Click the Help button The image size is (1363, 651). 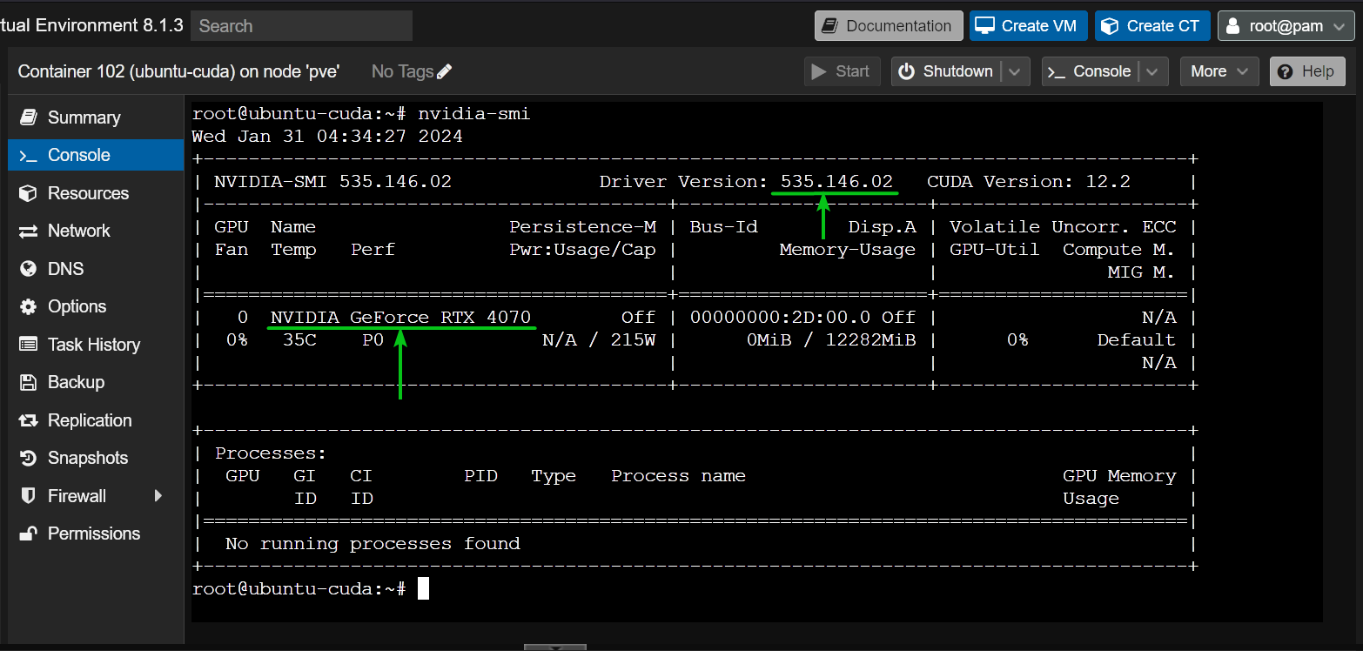pyautogui.click(x=1307, y=71)
